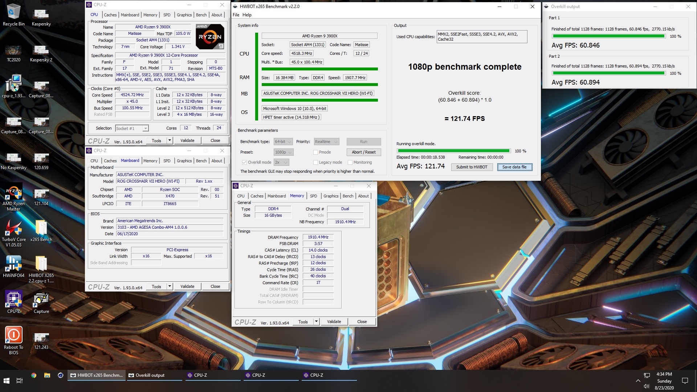Open the HWBOT X265 2.2 cpu-z folder

pyautogui.click(x=41, y=269)
